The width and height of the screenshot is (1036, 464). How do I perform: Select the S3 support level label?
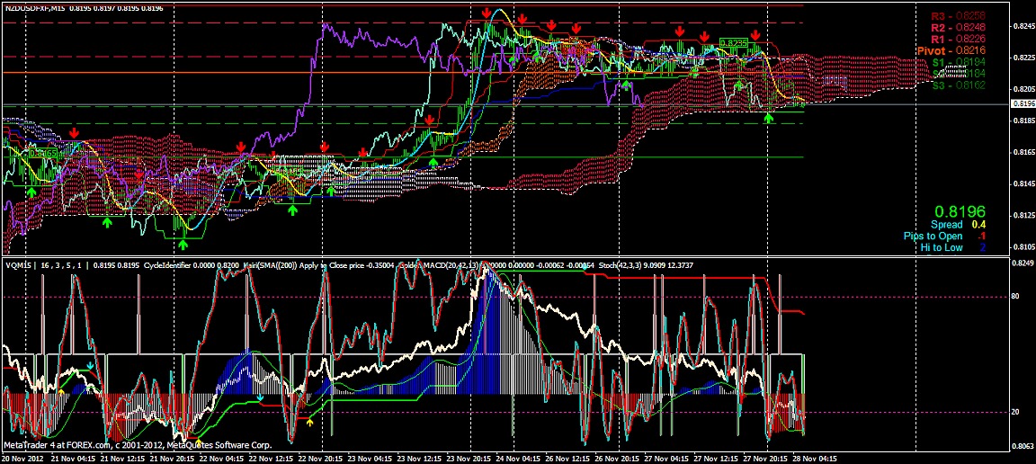(958, 86)
